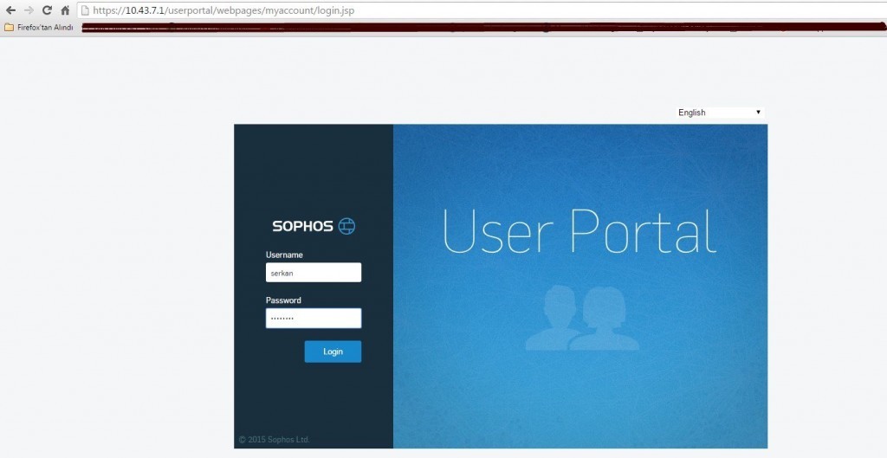
Task: Click the Password label
Action: pos(283,300)
